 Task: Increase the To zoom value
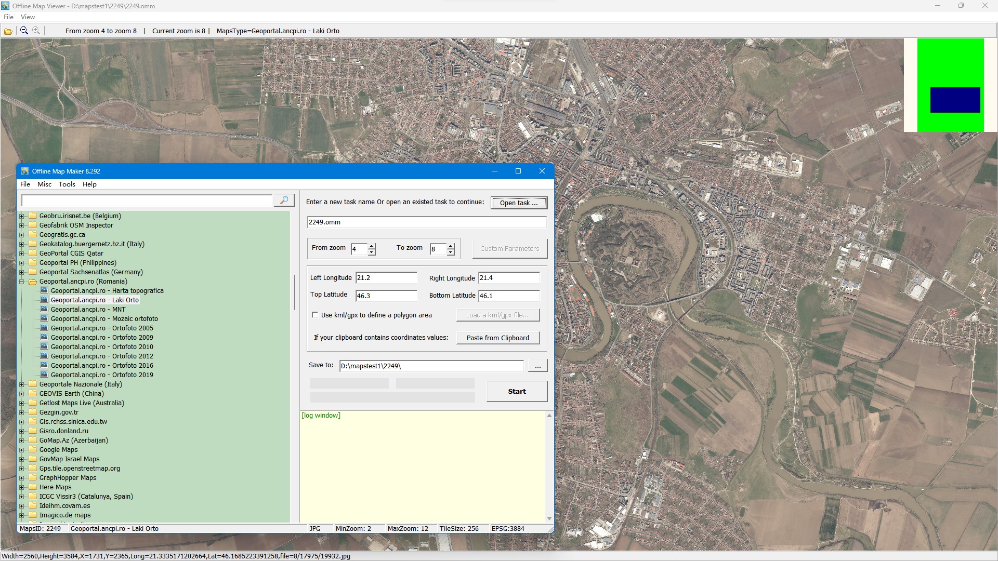coord(451,246)
